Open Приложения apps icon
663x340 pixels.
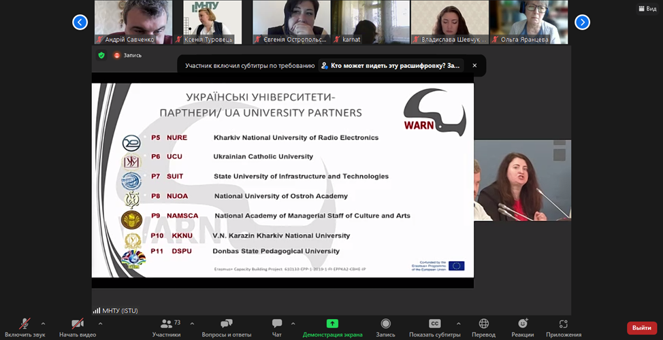point(563,324)
